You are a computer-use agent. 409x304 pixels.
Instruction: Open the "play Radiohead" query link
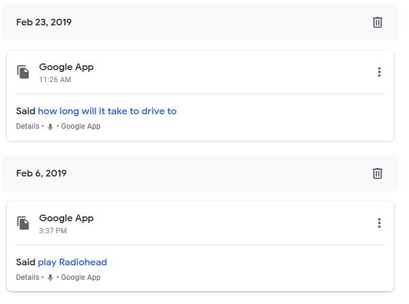pyautogui.click(x=73, y=262)
